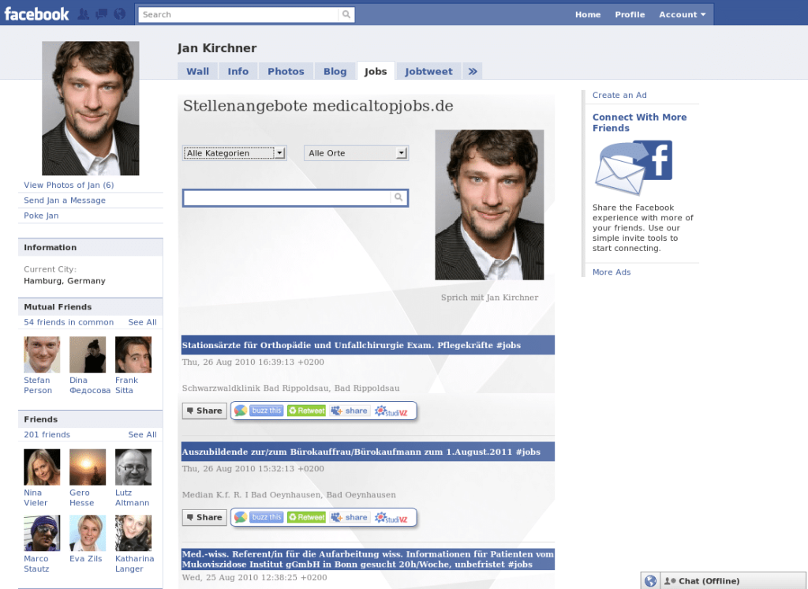
Task: Click the Facebook envelope invite image
Action: coord(634,167)
